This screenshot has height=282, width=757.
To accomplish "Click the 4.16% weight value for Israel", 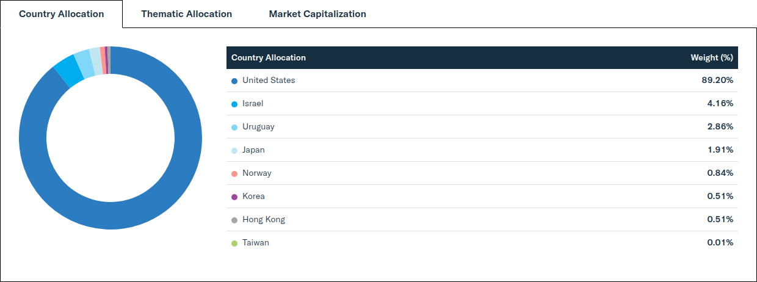I will point(720,104).
